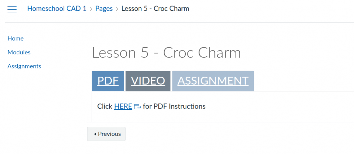Switch to the ASSIGNMENT tab

(x=213, y=81)
